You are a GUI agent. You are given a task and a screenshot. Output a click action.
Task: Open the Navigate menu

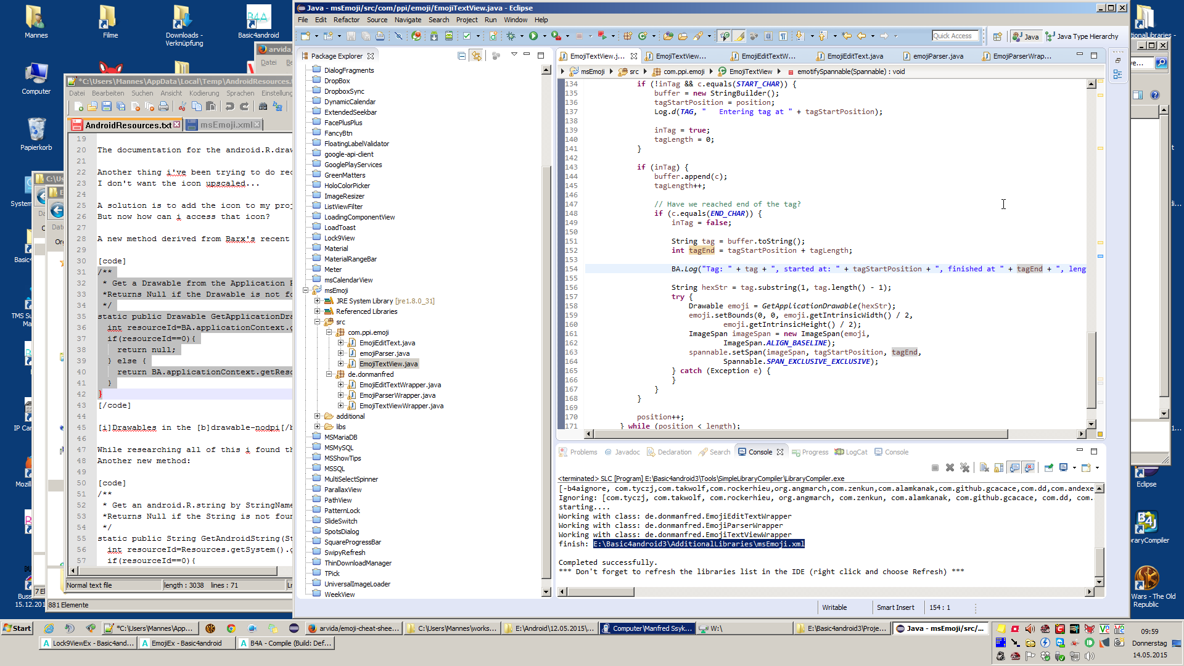coord(408,20)
